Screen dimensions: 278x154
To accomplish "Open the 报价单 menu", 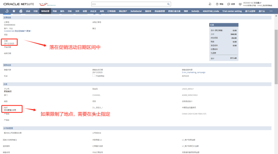I will [x=148, y=11].
